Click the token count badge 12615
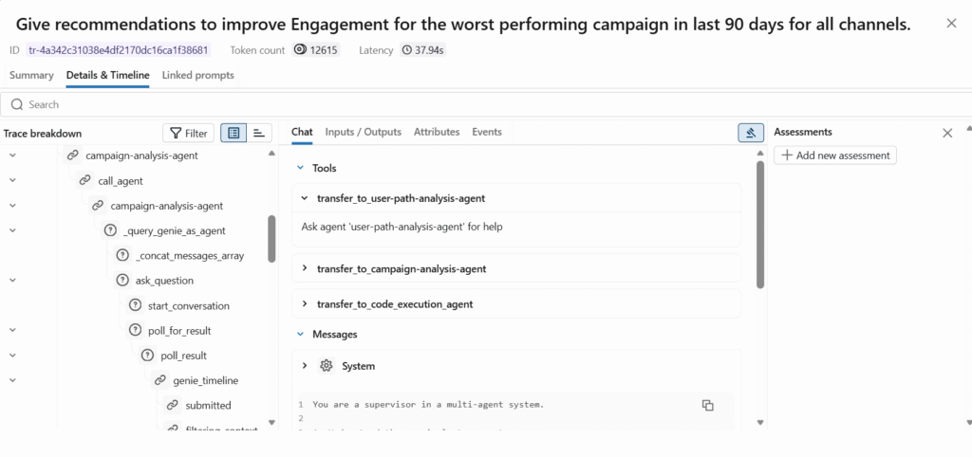Viewport: 972px width, 457px height. tap(315, 50)
